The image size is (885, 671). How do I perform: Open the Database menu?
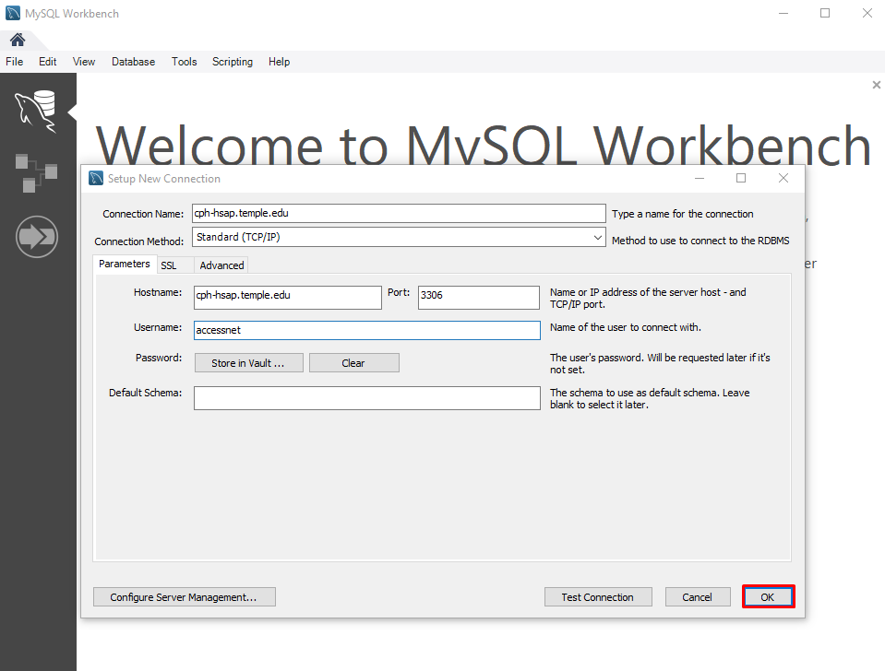click(133, 62)
